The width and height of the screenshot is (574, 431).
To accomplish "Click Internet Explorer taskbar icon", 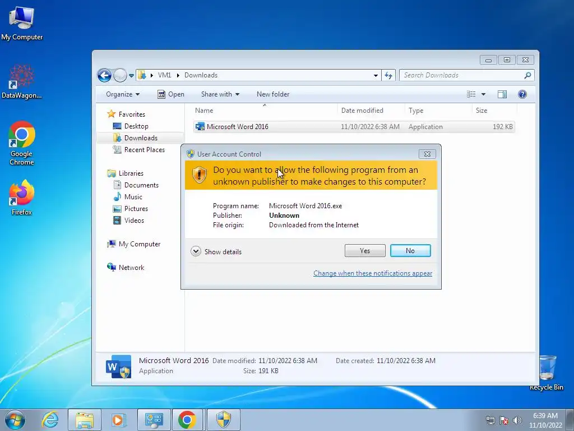I will (50, 420).
